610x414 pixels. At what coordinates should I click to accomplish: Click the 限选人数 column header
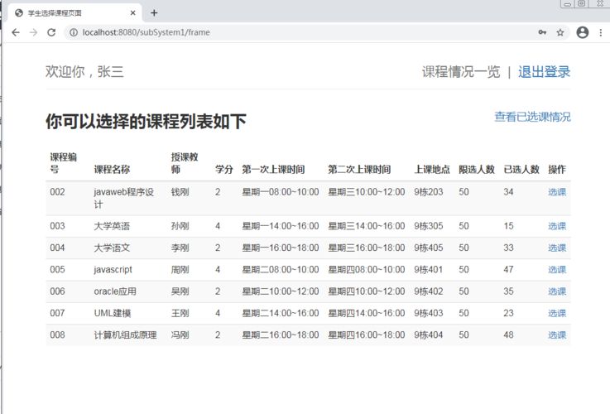[477, 169]
